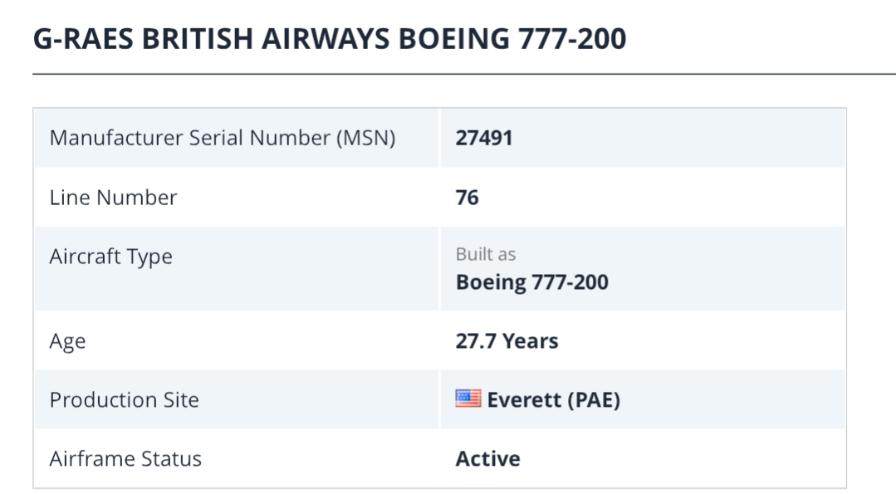Select the MSN value 27491
This screenshot has width=896, height=494.
tap(484, 138)
